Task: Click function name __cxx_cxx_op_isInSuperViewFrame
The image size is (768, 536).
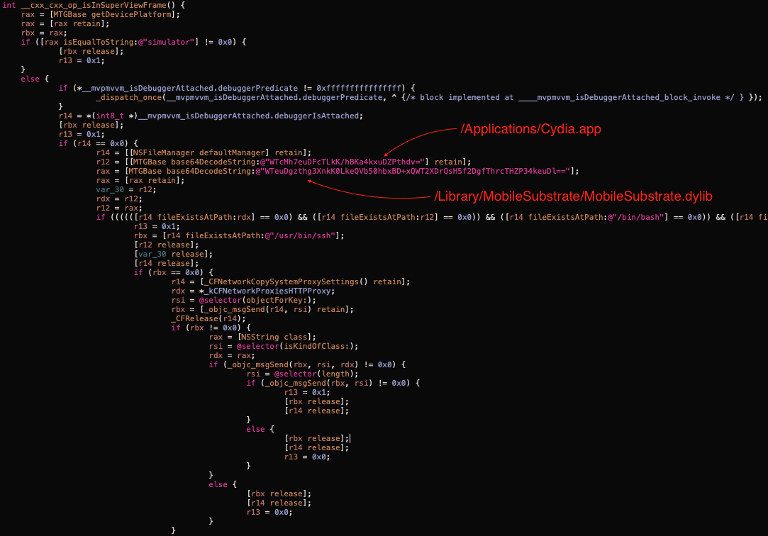Action: pos(94,5)
